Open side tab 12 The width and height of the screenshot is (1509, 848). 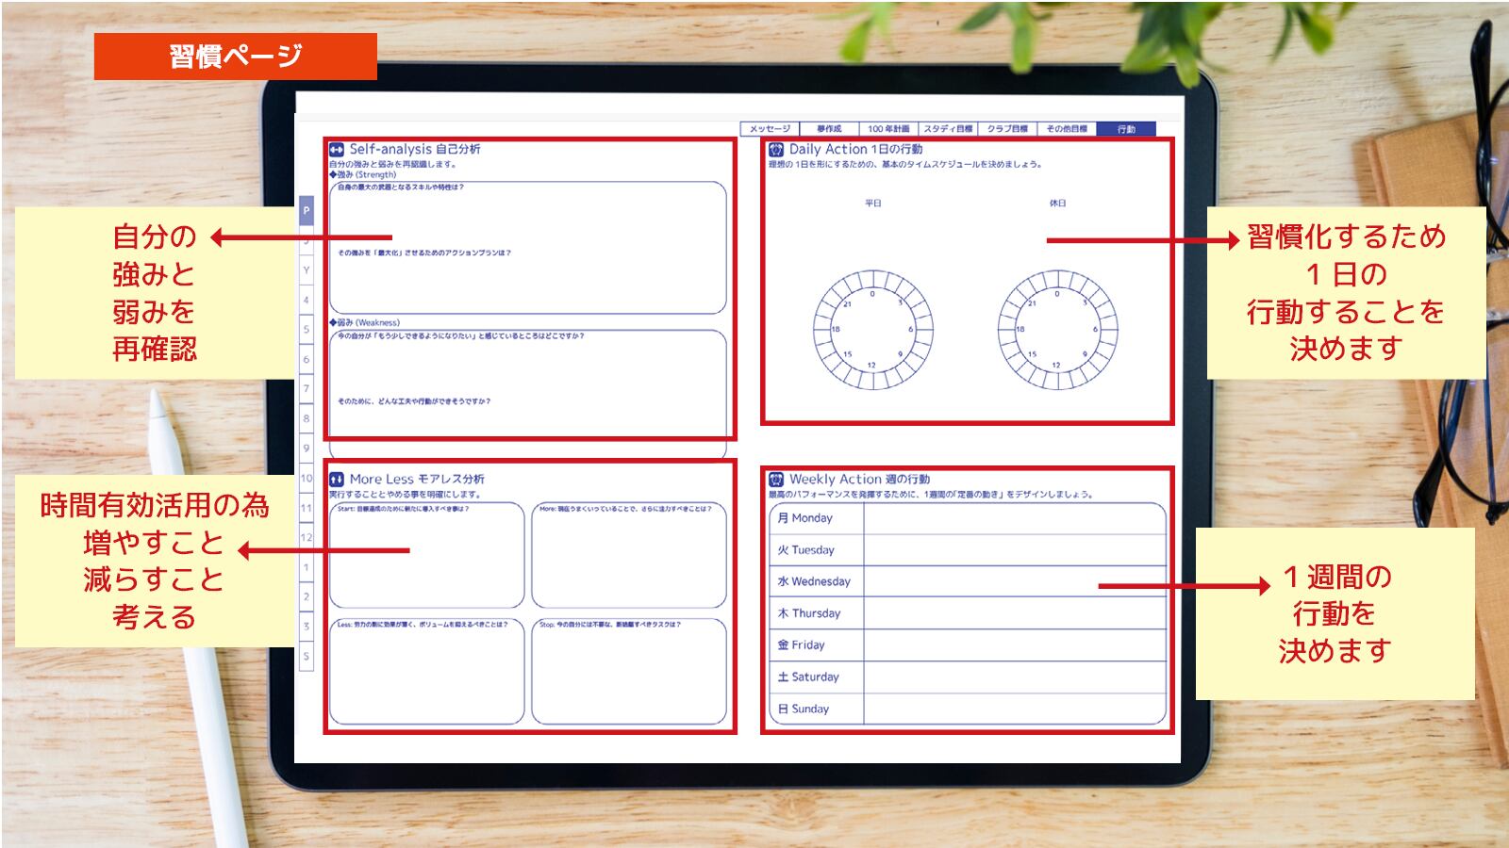(306, 537)
